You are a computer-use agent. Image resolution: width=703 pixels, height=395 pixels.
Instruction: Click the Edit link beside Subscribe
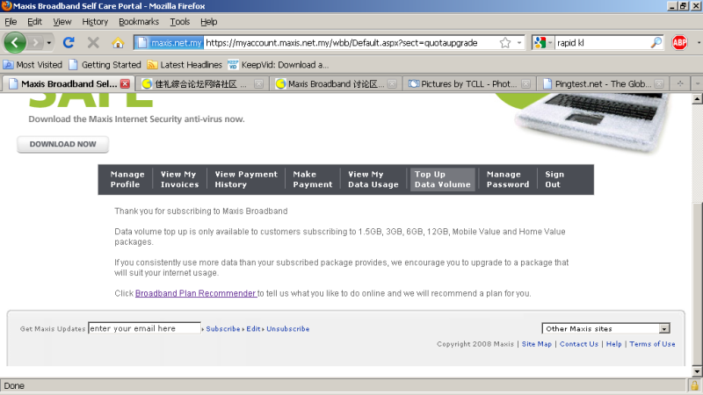click(253, 328)
